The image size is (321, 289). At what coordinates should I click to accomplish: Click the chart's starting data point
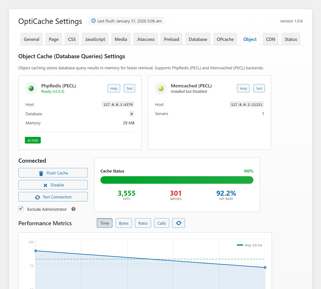click(36, 251)
